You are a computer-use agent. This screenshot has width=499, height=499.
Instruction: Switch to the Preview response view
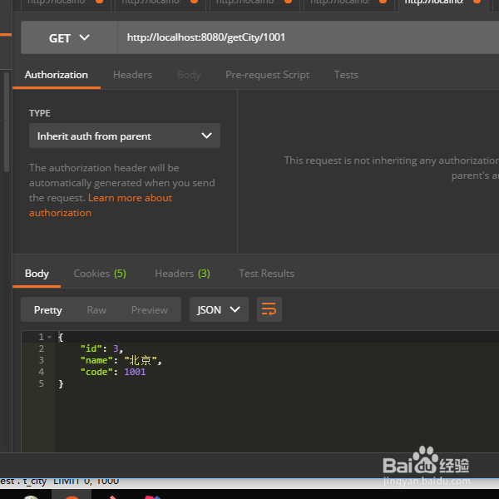149,310
